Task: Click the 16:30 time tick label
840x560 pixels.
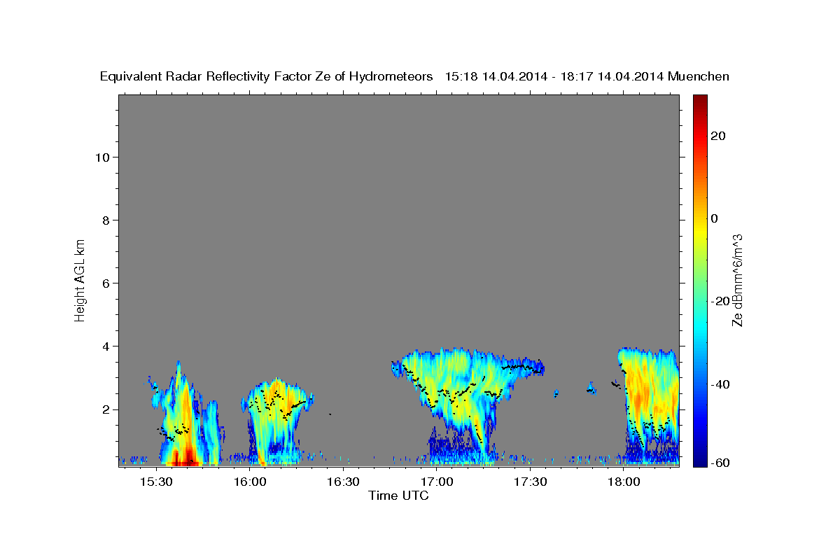Action: 343,482
